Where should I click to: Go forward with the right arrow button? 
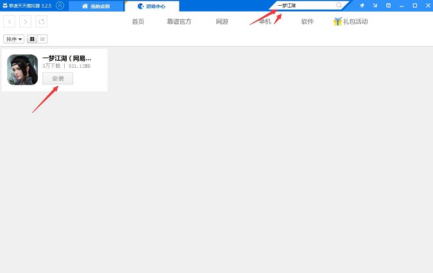point(25,22)
